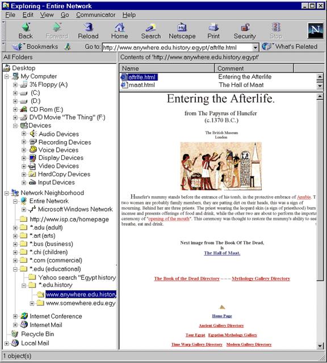Screen dimensions: 327x363
Task: Print the page using Print icon
Action: tap(213, 27)
